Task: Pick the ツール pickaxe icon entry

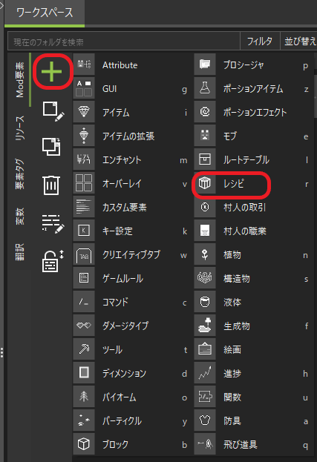Action: click(x=84, y=349)
